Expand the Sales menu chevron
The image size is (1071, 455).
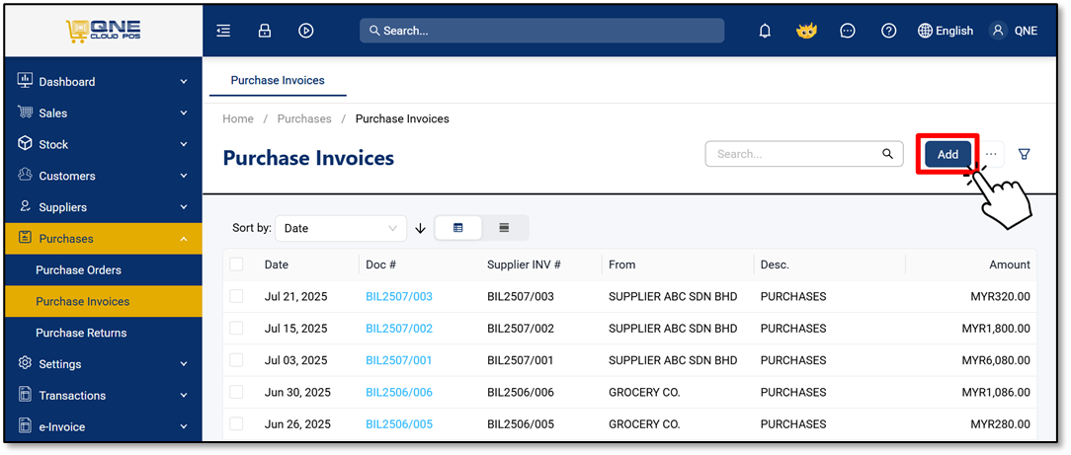pyautogui.click(x=184, y=114)
